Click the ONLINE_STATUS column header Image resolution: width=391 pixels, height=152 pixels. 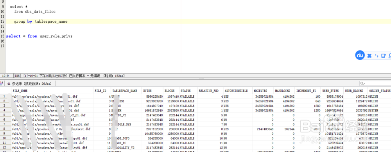(x=380, y=91)
